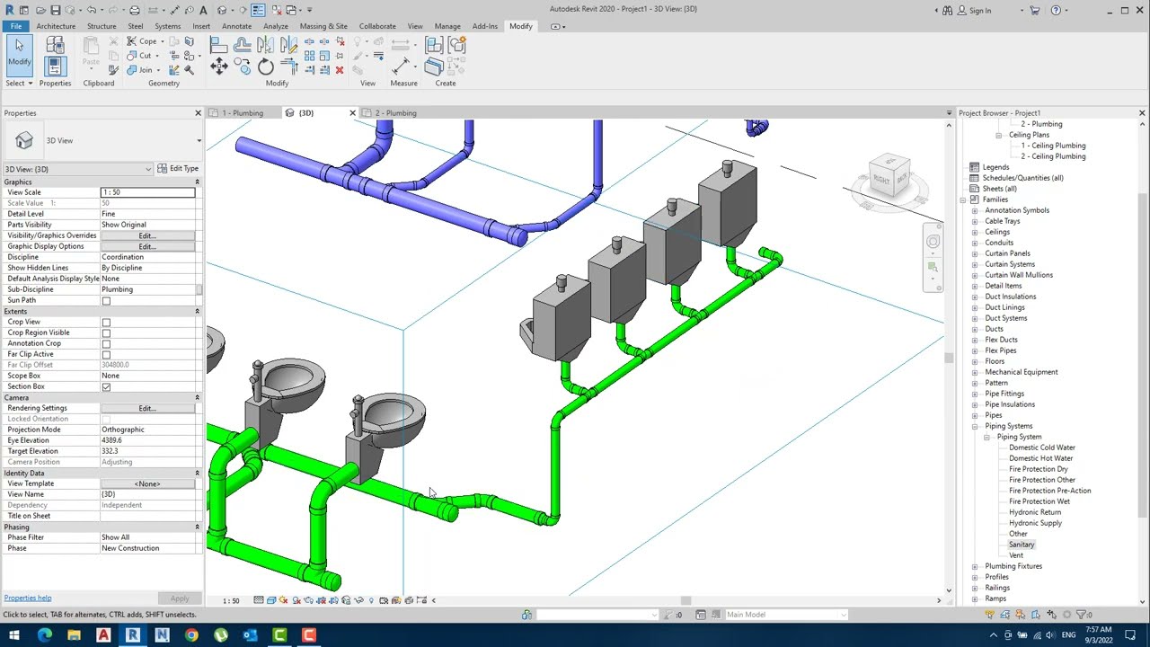
Task: Click the Edit Type button
Action: (x=178, y=169)
